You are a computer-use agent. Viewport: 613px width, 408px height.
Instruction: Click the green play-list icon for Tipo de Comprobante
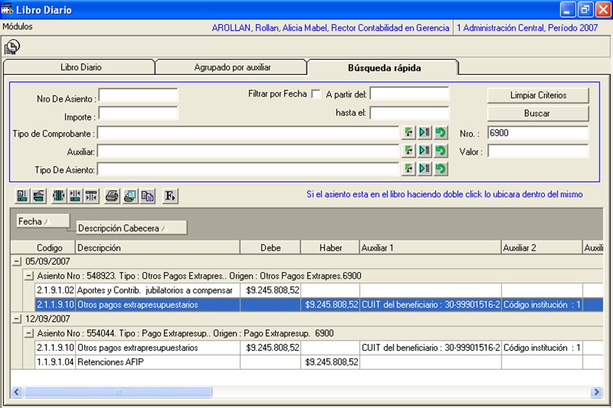[x=424, y=133]
